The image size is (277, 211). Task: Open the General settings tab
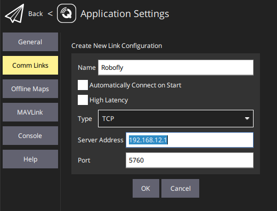click(x=30, y=42)
